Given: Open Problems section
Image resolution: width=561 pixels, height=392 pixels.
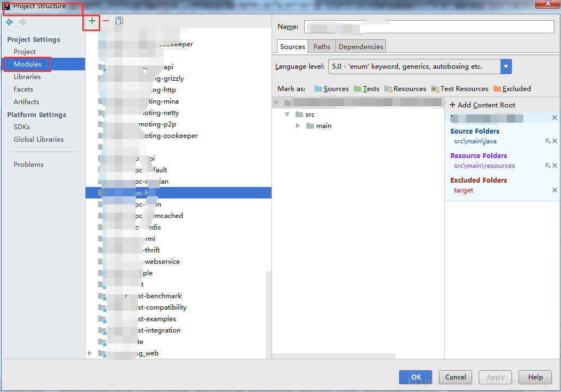Looking at the screenshot, I should [28, 165].
